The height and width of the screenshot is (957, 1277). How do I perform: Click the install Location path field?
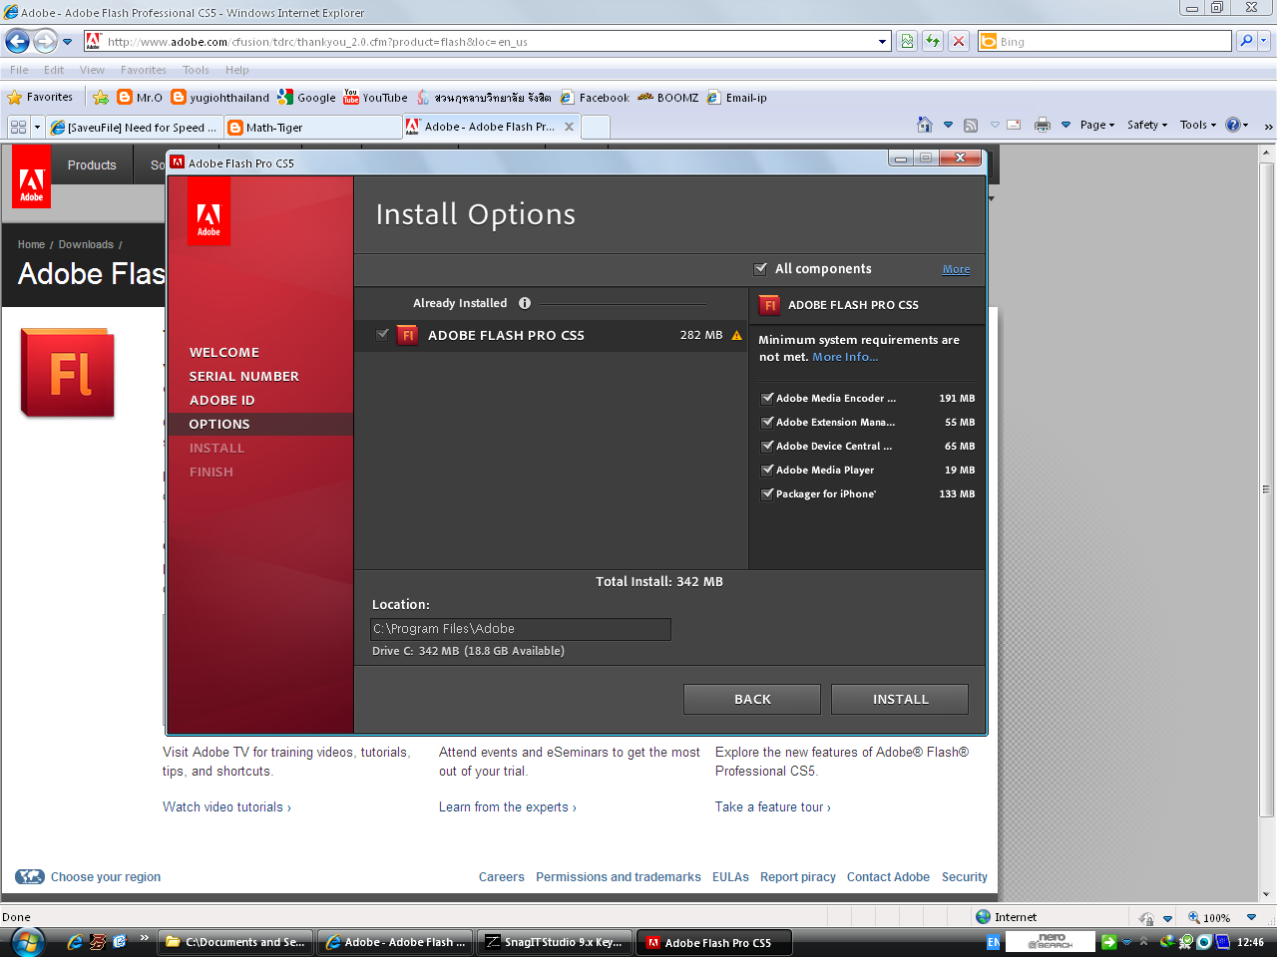pos(521,629)
